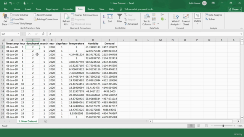Click the Undo arrow icon
The height and width of the screenshot is (137, 244).
[x=11, y=3]
